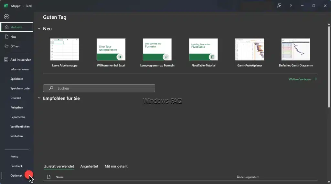Image resolution: width=331 pixels, height=184 pixels.
Task: Click the scrollbar down arrow
Action: click(x=329, y=182)
